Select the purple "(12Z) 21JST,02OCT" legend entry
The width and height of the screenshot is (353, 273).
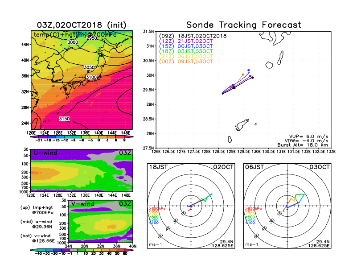186,41
